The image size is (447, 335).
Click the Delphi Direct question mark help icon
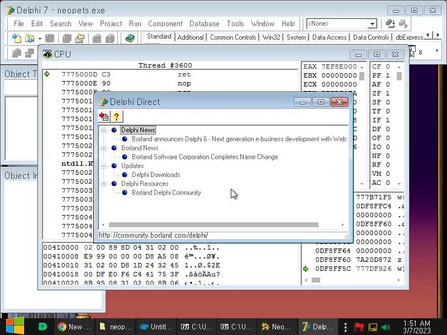point(116,116)
